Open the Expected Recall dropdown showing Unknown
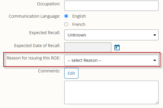The image size is (163, 108). coord(111,35)
